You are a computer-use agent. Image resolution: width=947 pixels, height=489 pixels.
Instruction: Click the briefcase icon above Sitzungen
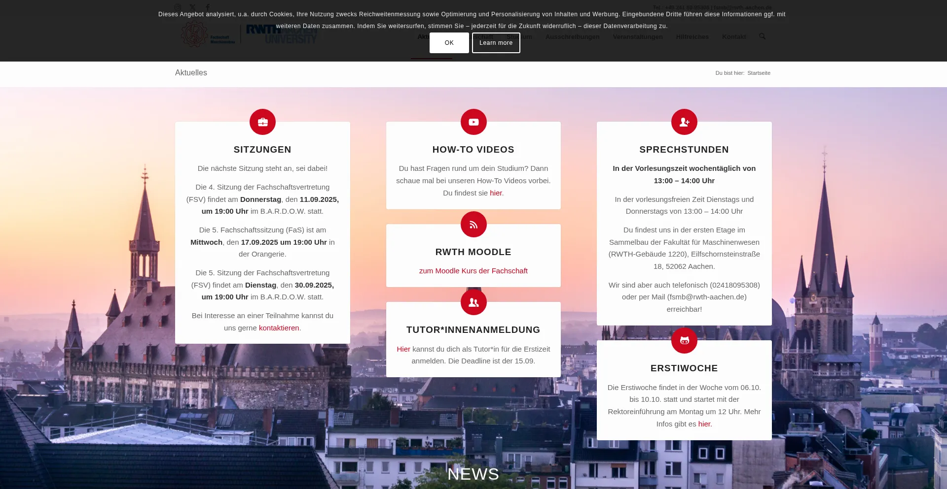[x=262, y=122]
